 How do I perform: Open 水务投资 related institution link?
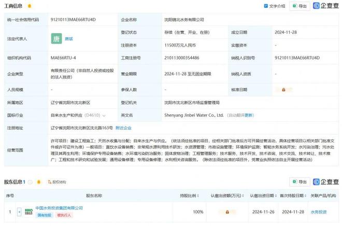[x=319, y=212]
